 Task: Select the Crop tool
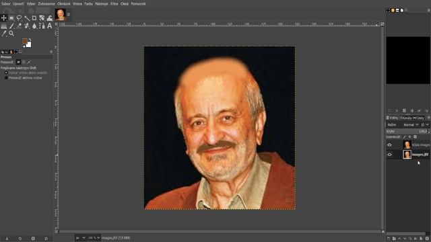pos(34,18)
